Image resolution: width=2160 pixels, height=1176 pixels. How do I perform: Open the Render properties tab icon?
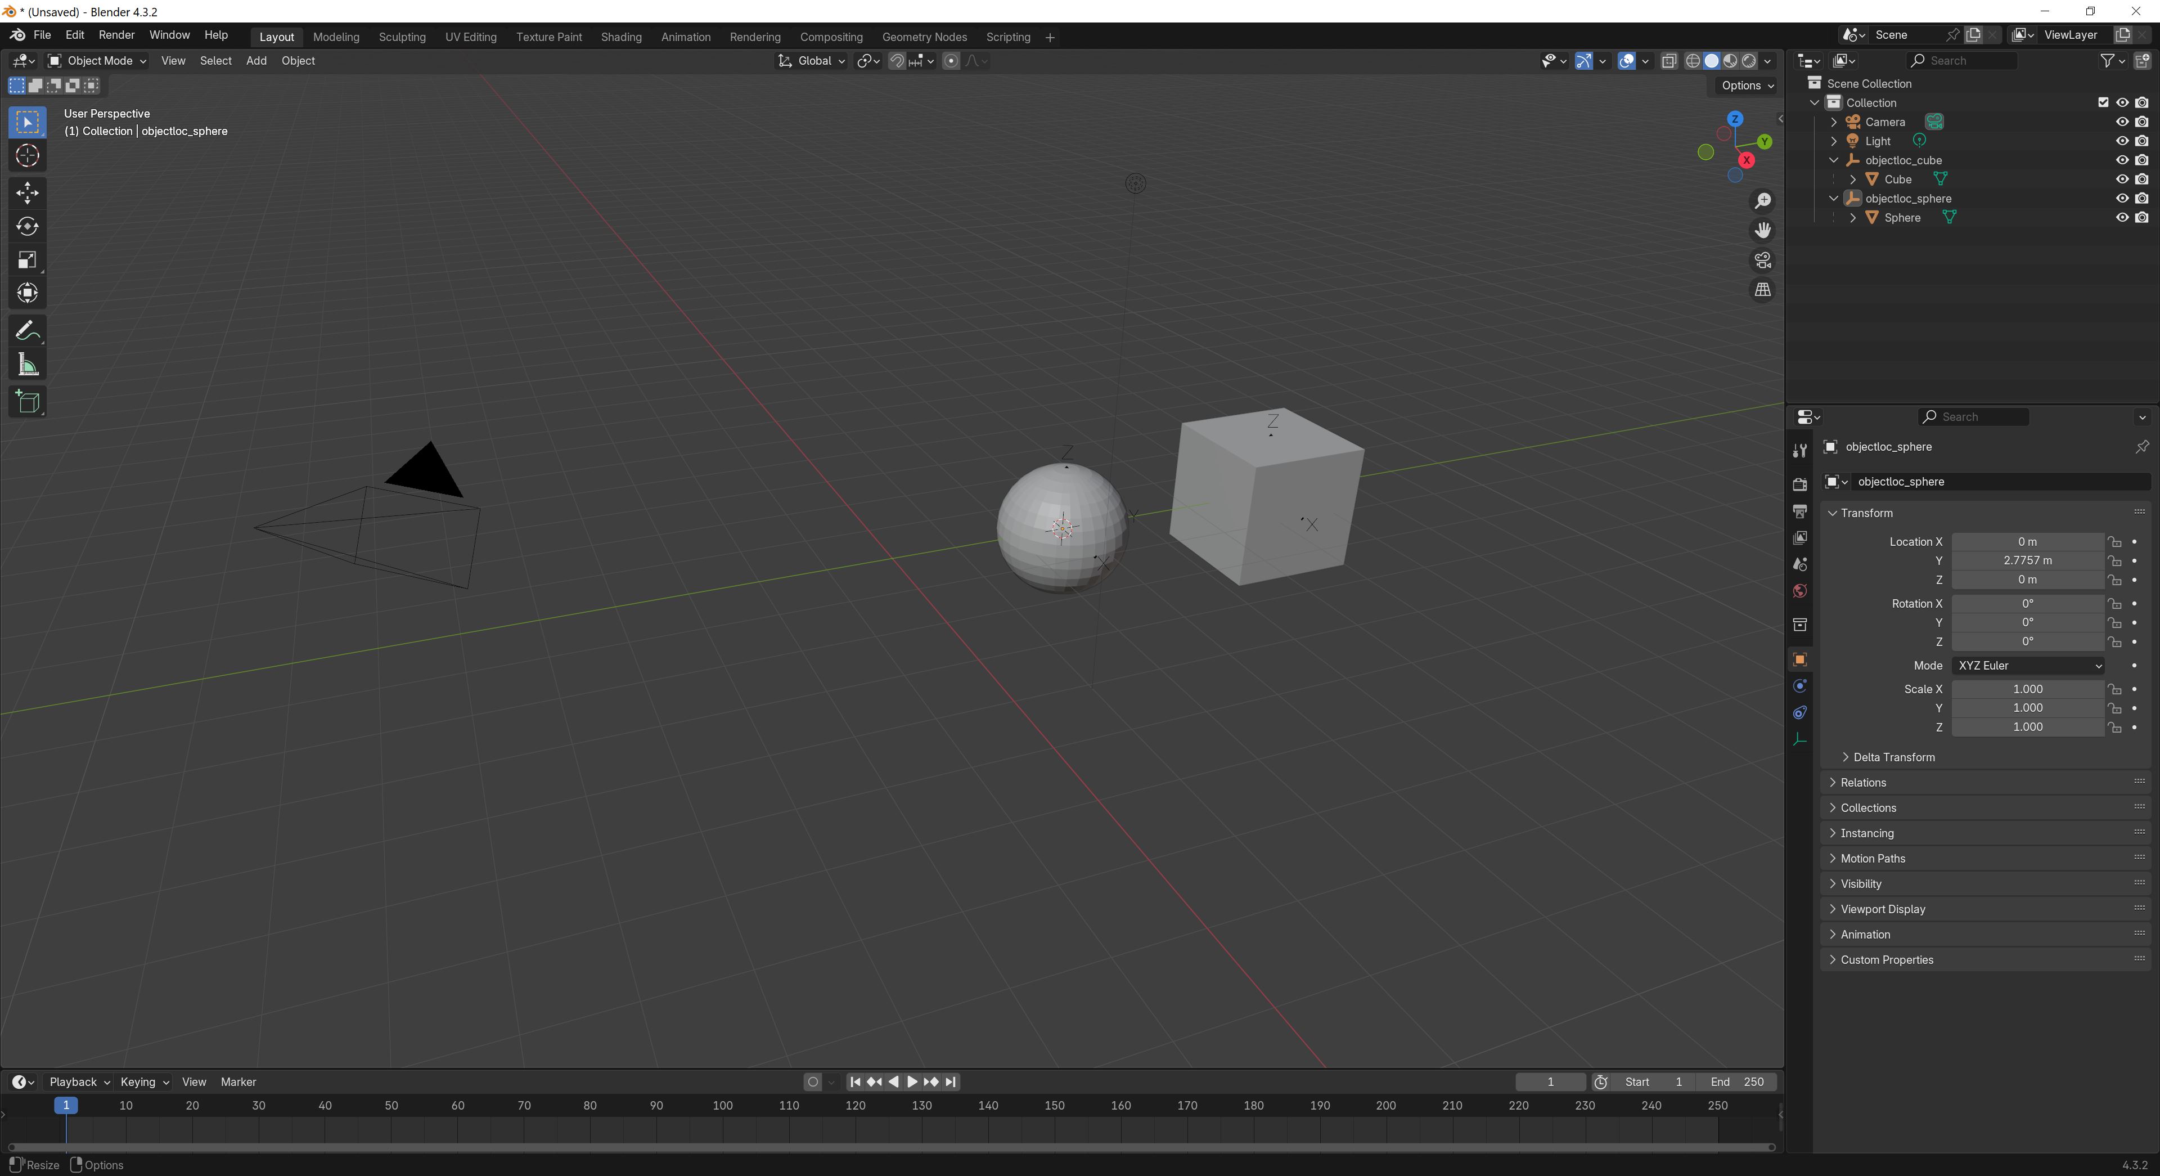(x=1799, y=484)
